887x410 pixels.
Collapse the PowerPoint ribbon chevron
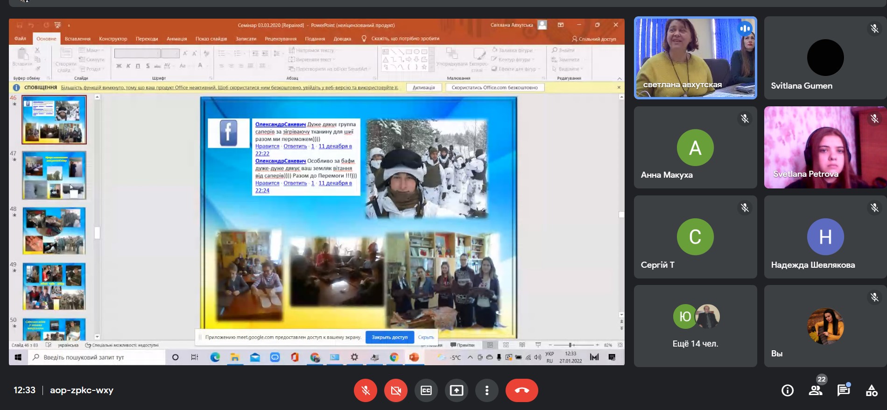click(x=619, y=78)
